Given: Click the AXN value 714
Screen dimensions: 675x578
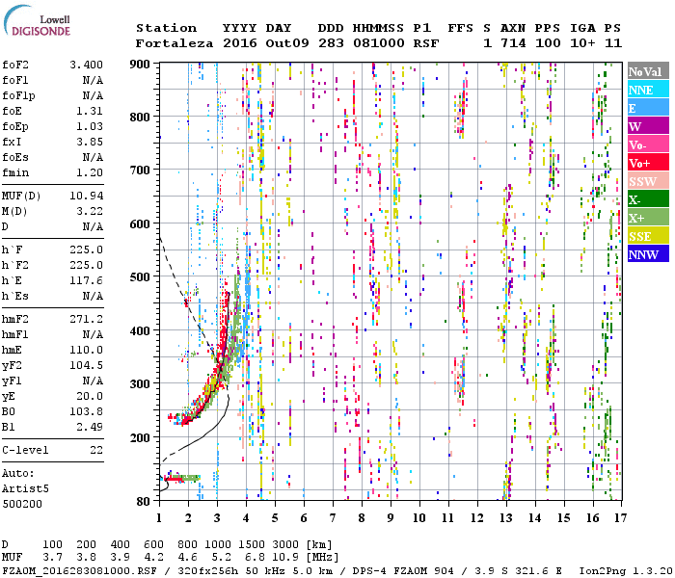Looking at the screenshot, I should [x=513, y=43].
